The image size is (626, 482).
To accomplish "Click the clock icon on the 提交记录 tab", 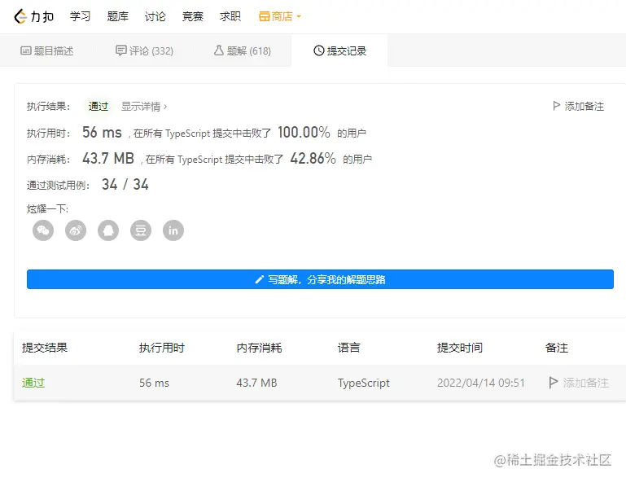I will (318, 50).
